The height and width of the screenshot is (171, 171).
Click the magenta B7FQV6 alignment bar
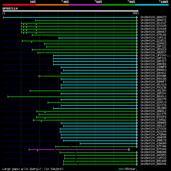(x=79, y=149)
